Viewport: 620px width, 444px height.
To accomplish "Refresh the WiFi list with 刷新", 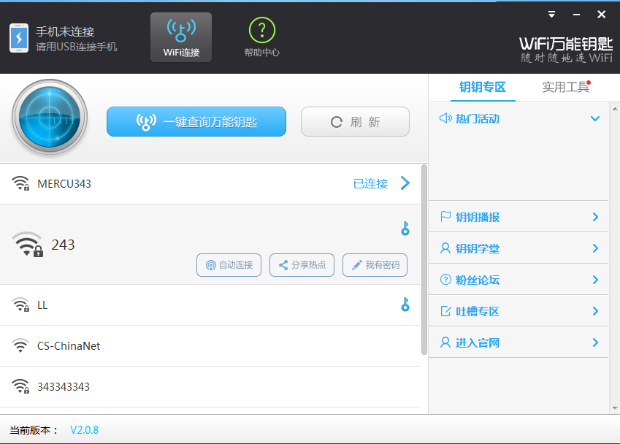I will [x=355, y=122].
